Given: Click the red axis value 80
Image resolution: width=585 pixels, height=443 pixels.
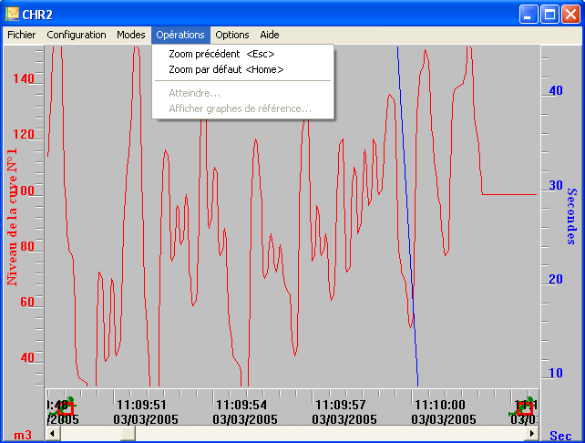Looking at the screenshot, I should coord(27,246).
